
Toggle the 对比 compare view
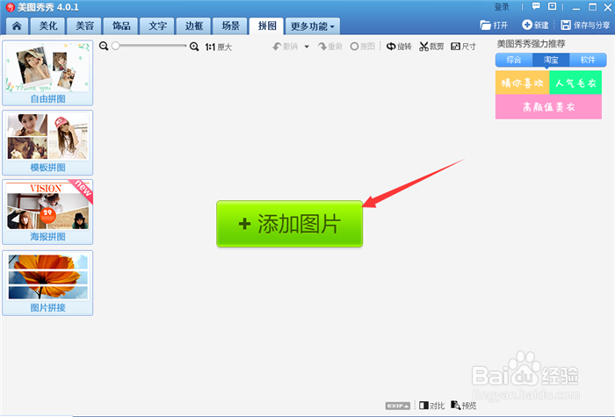click(x=431, y=406)
